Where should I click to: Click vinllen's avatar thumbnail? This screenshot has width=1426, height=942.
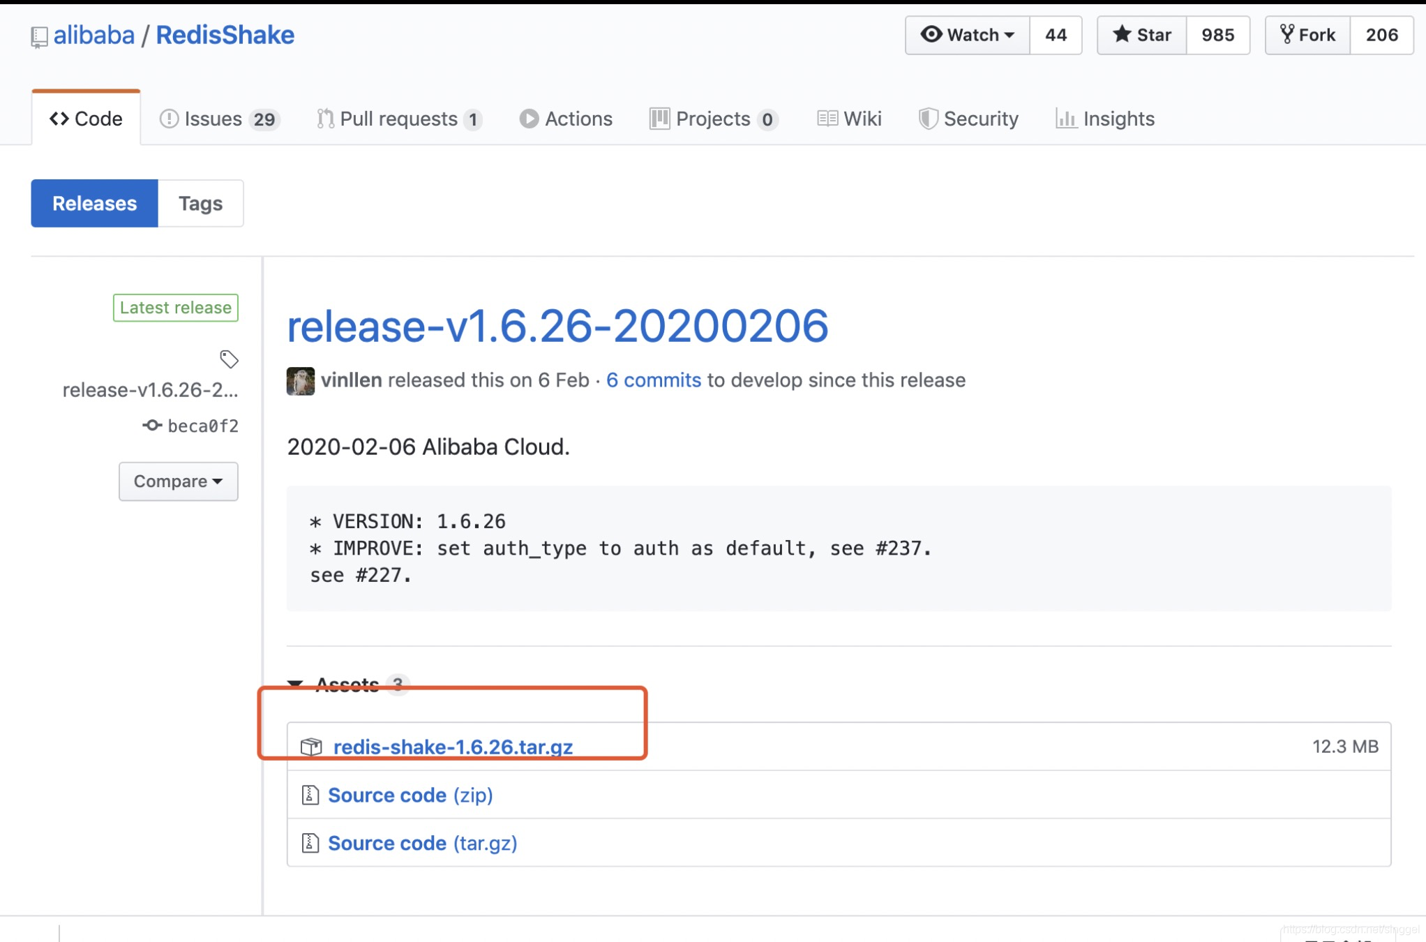click(x=300, y=380)
